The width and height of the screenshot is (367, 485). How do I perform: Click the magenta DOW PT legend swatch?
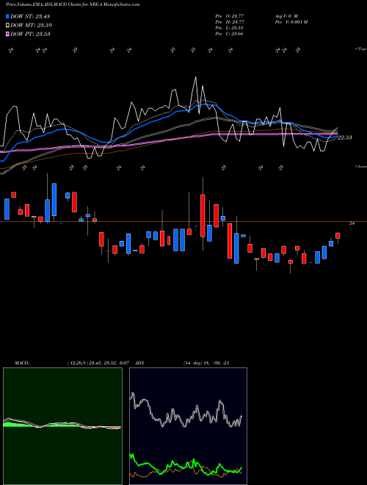[8, 34]
